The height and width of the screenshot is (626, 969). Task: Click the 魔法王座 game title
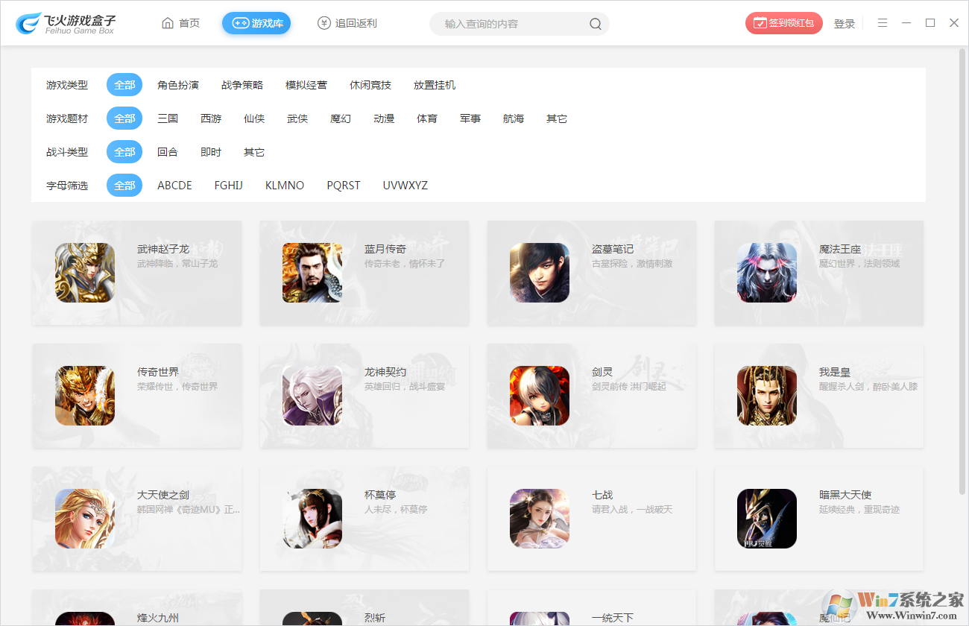(840, 249)
